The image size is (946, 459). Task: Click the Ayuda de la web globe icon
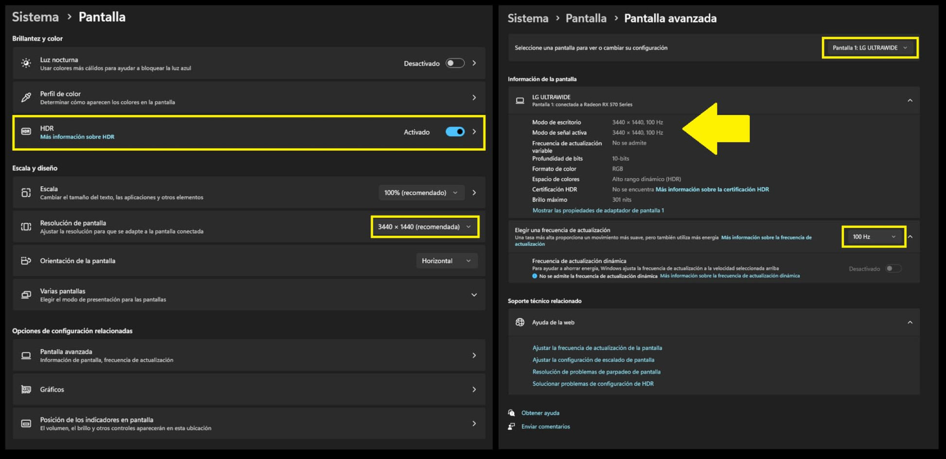tap(520, 323)
